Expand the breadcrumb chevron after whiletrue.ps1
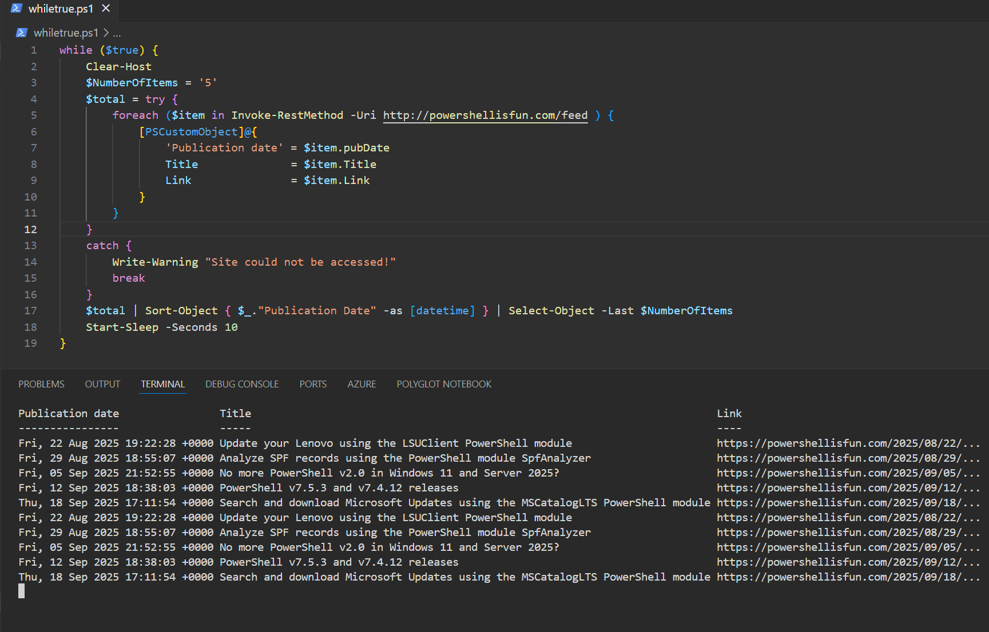 click(106, 33)
